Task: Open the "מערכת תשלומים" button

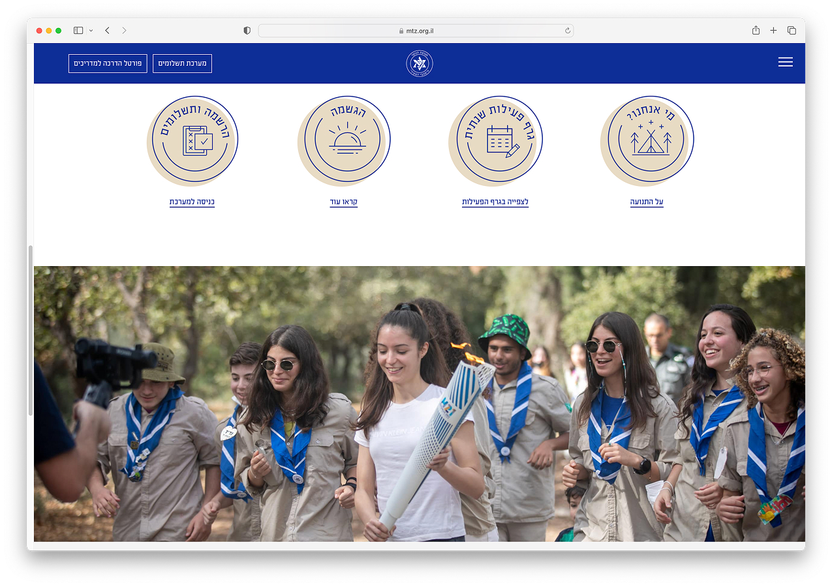Action: (x=182, y=63)
